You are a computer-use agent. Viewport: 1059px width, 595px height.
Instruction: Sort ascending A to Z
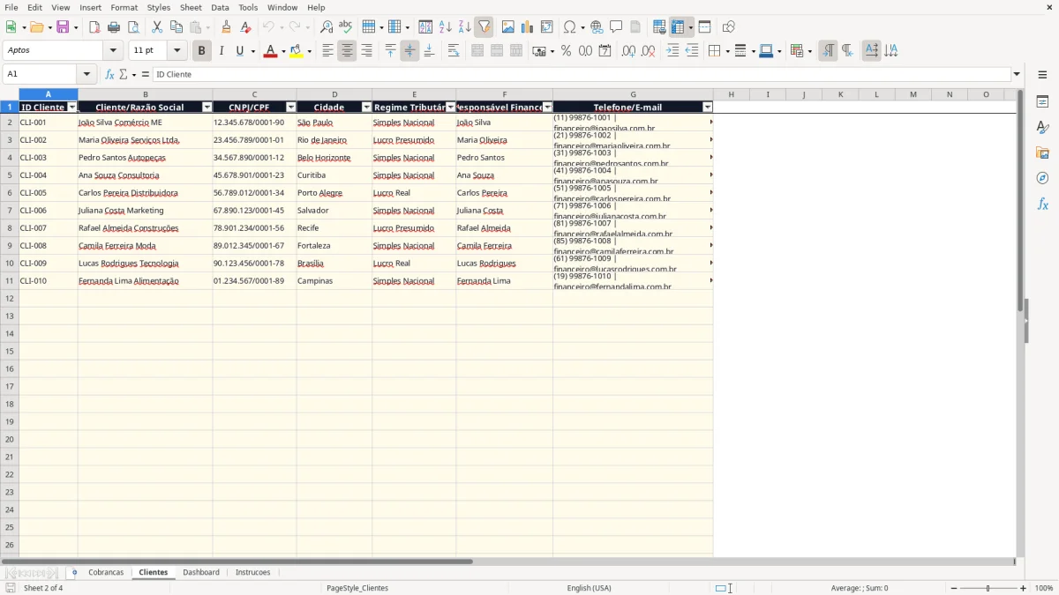pos(445,27)
